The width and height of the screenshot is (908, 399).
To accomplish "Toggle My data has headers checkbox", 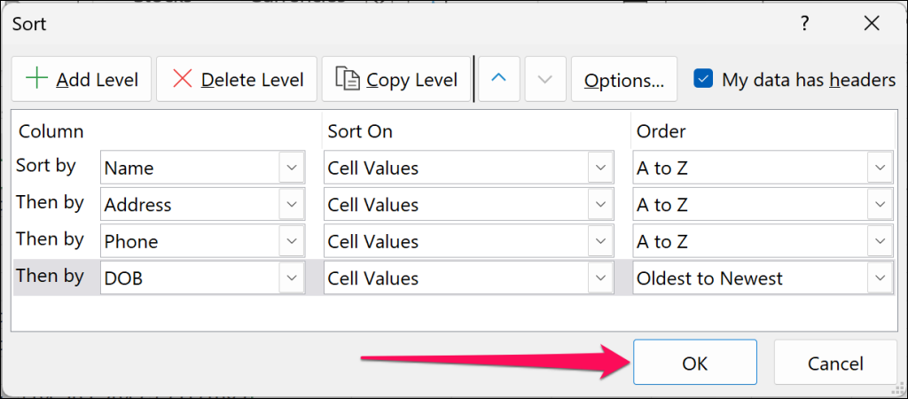I will click(x=703, y=80).
